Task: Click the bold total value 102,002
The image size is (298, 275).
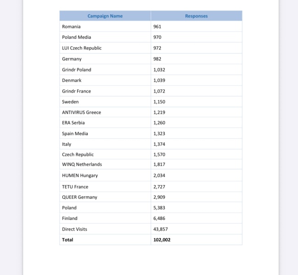Action: point(162,240)
